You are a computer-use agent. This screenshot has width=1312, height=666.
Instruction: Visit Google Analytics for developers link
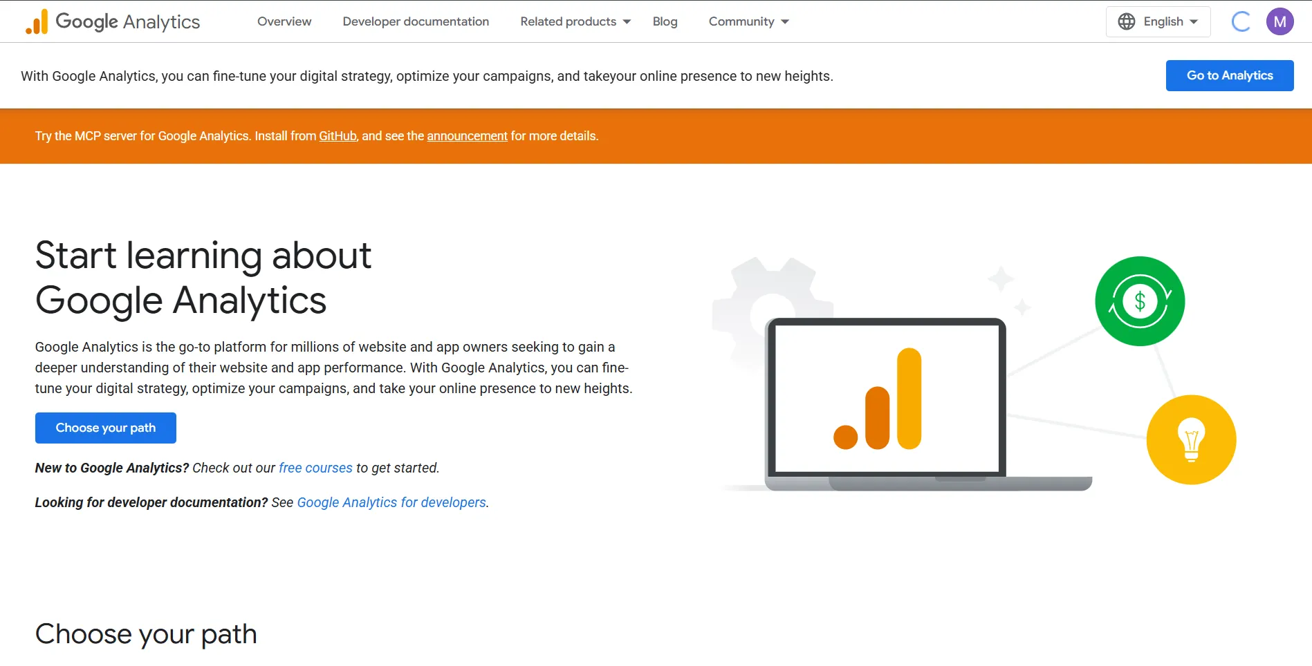391,502
